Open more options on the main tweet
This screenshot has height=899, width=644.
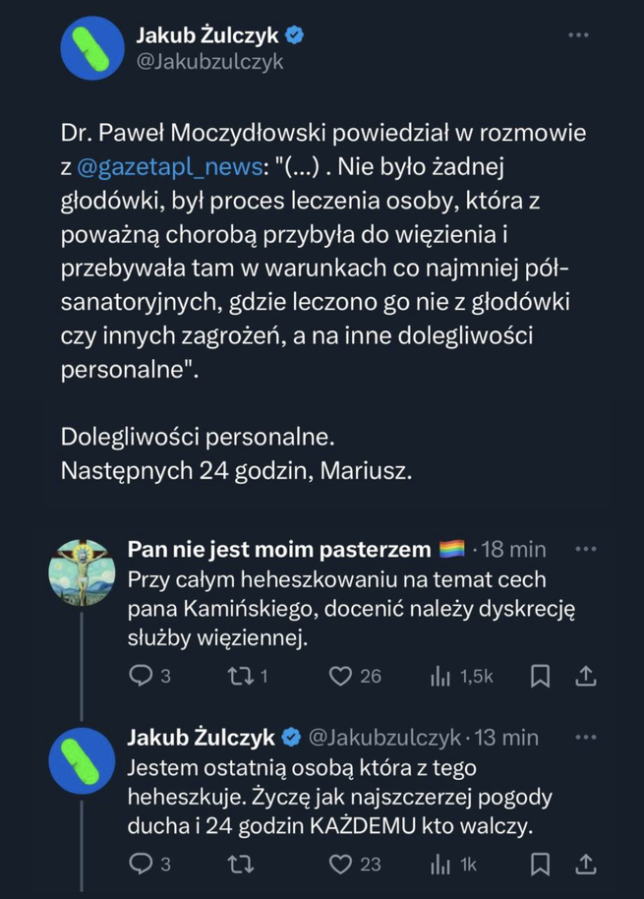tap(578, 35)
